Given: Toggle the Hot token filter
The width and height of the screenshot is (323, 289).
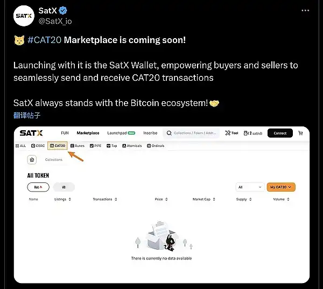Looking at the screenshot, I should [x=38, y=187].
